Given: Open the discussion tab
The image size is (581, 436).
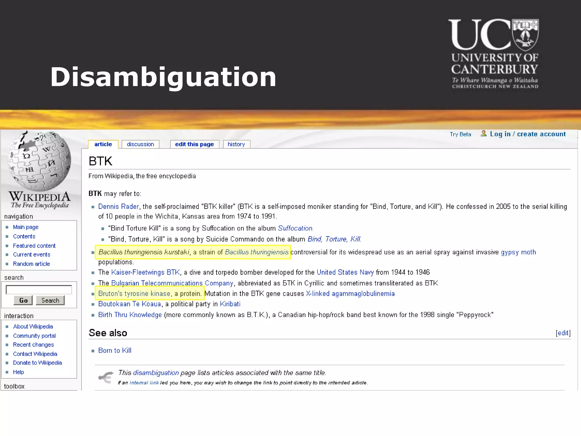Looking at the screenshot, I should tap(140, 144).
